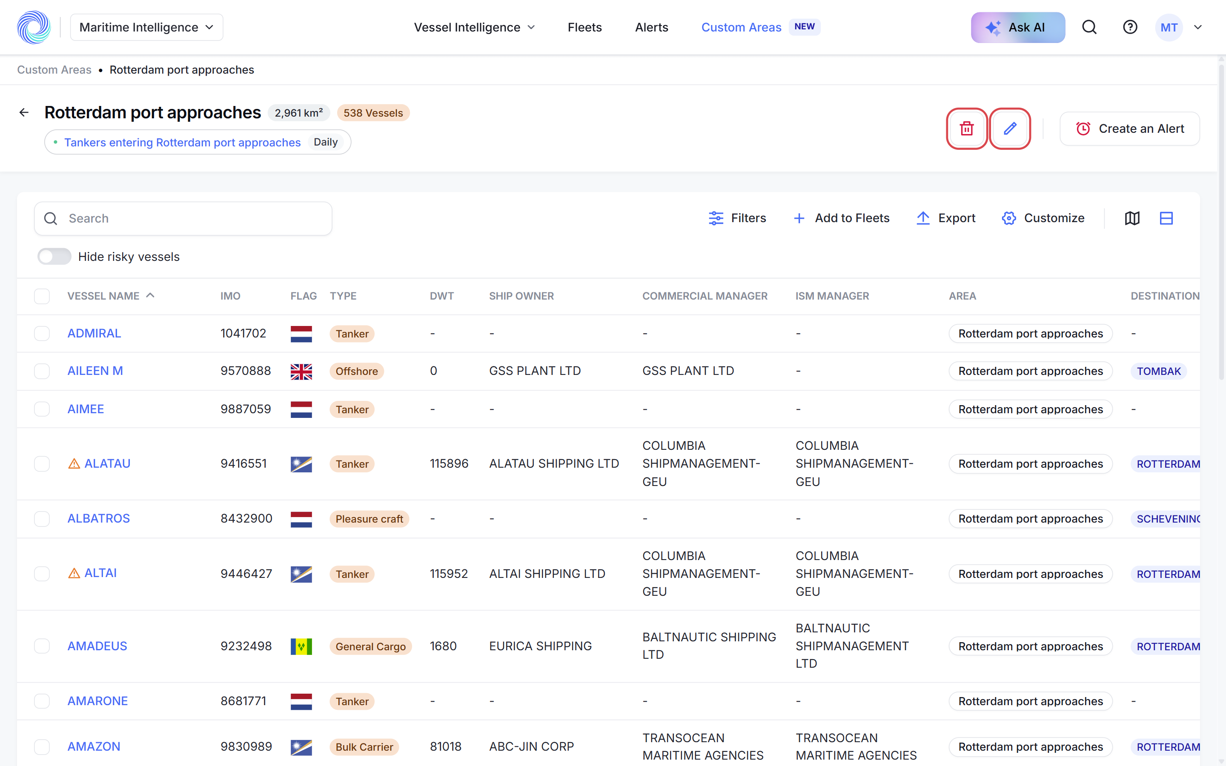Select the ALATAU row checkbox
Image resolution: width=1226 pixels, height=766 pixels.
click(42, 463)
